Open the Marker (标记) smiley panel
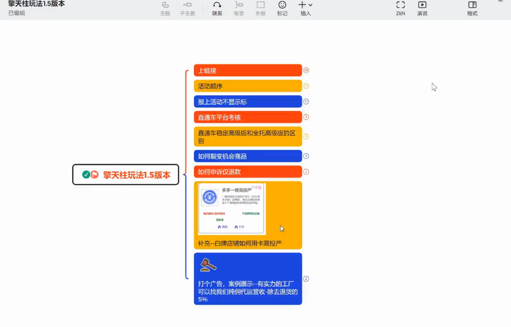Screen dimensions: 511x327 point(282,9)
